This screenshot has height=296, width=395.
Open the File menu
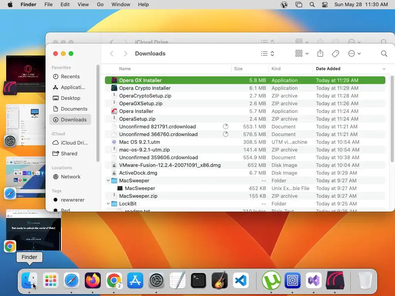(x=48, y=5)
